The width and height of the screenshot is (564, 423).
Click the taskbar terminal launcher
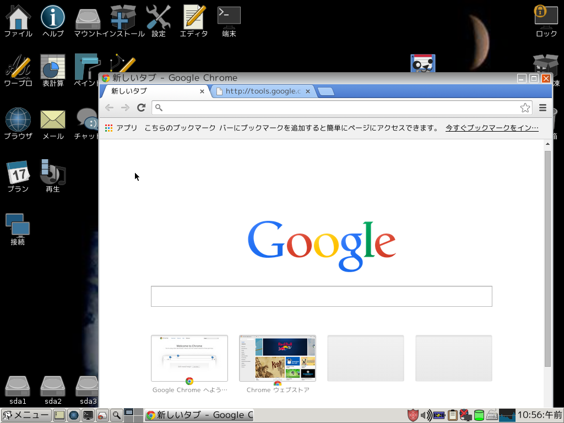[x=88, y=415]
